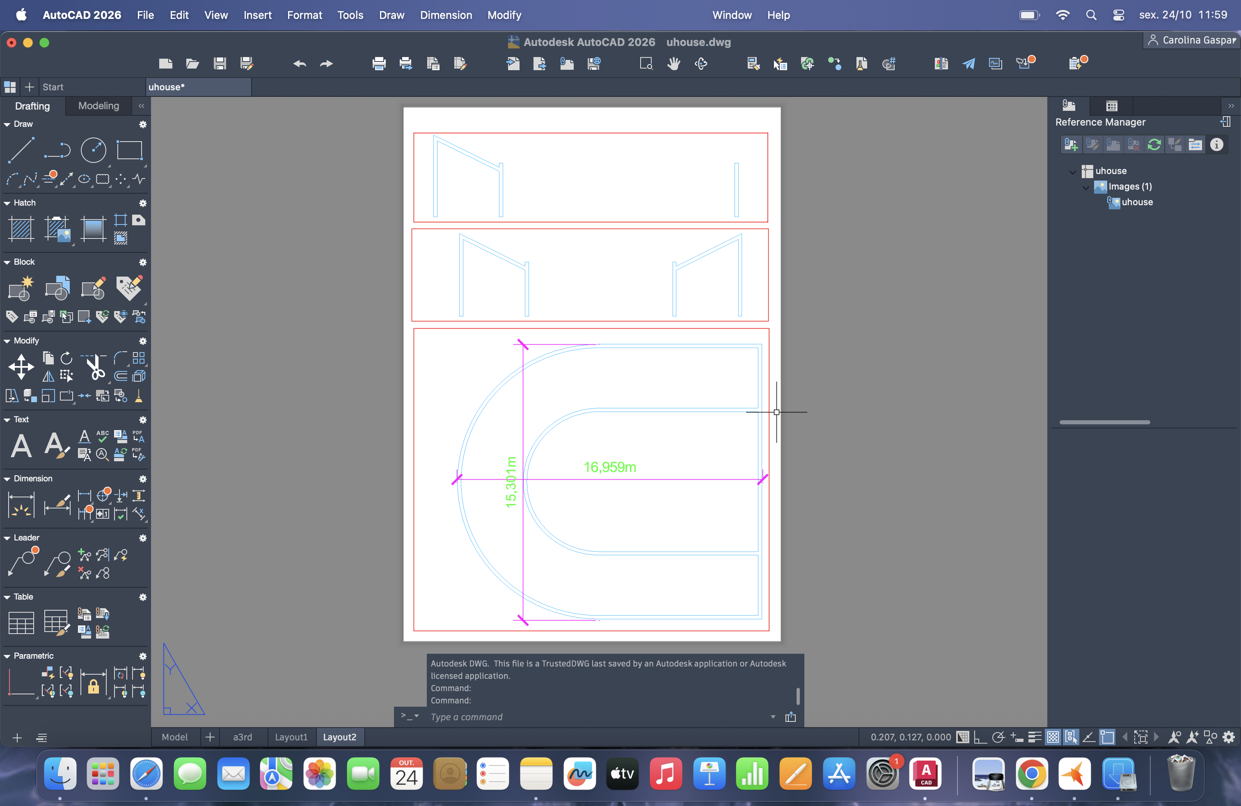Click the Multiline Text tool

pos(21,446)
